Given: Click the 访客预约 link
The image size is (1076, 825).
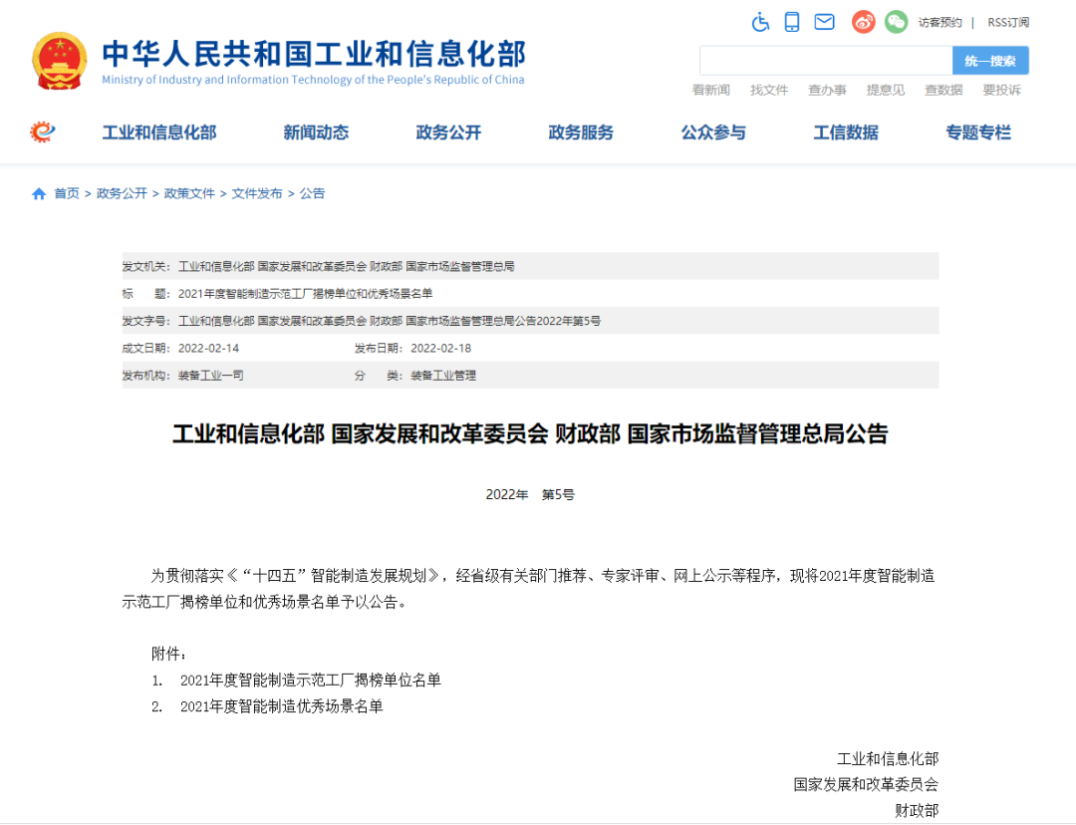Looking at the screenshot, I should point(942,22).
